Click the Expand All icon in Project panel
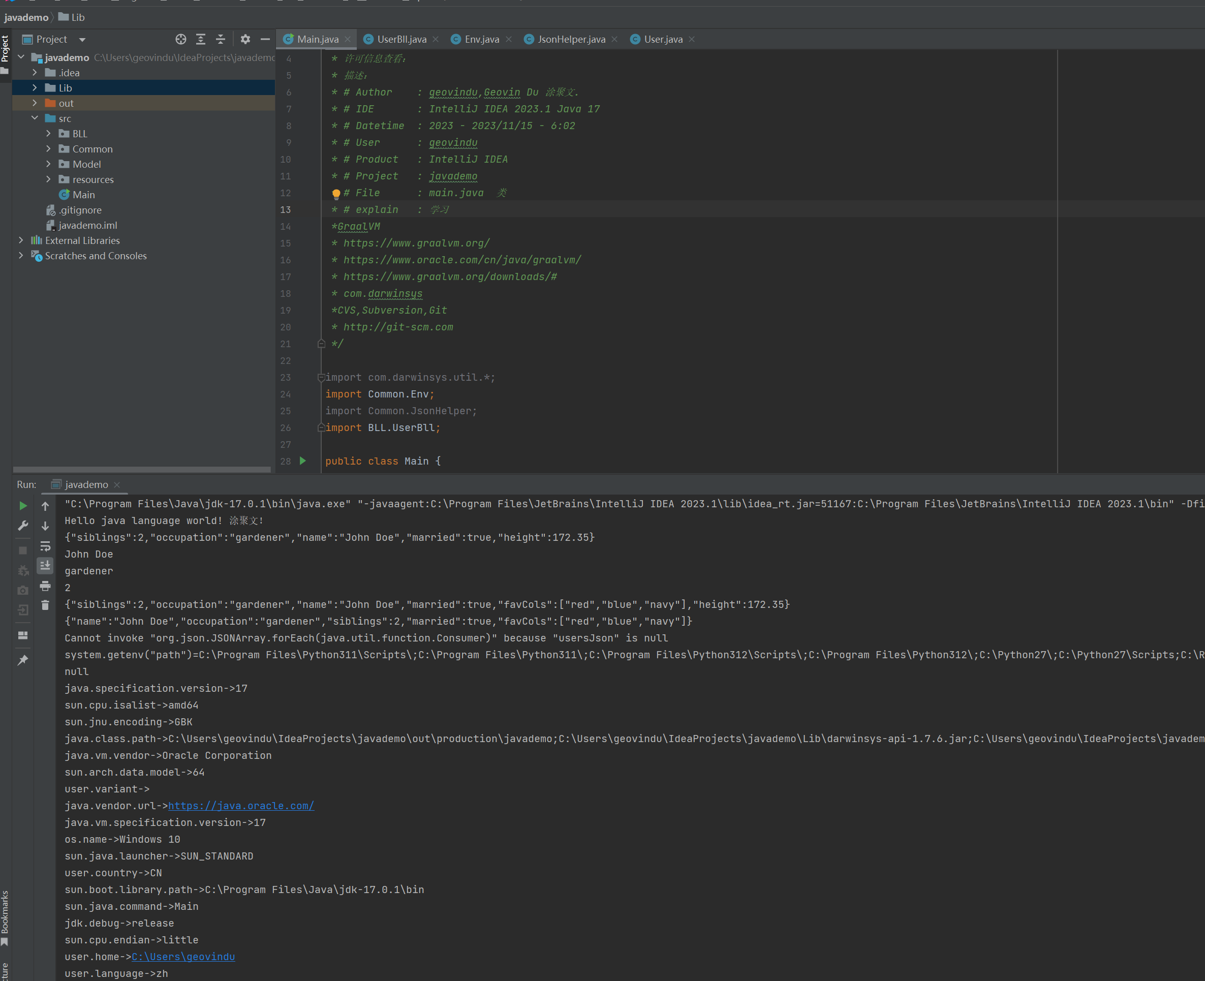 pos(201,39)
